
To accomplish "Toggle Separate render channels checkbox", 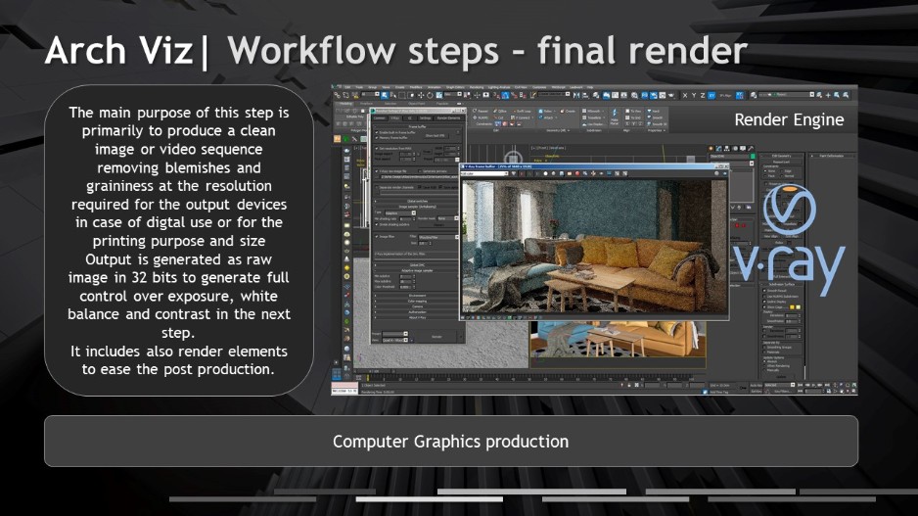I will point(377,187).
